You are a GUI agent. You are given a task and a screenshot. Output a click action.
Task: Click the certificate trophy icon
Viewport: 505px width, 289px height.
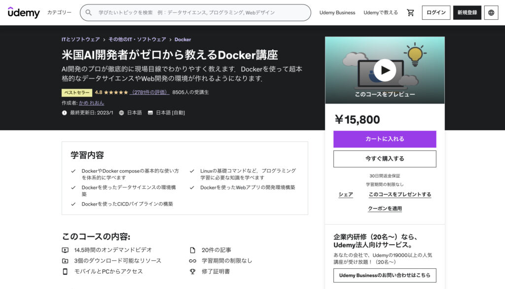(x=193, y=272)
